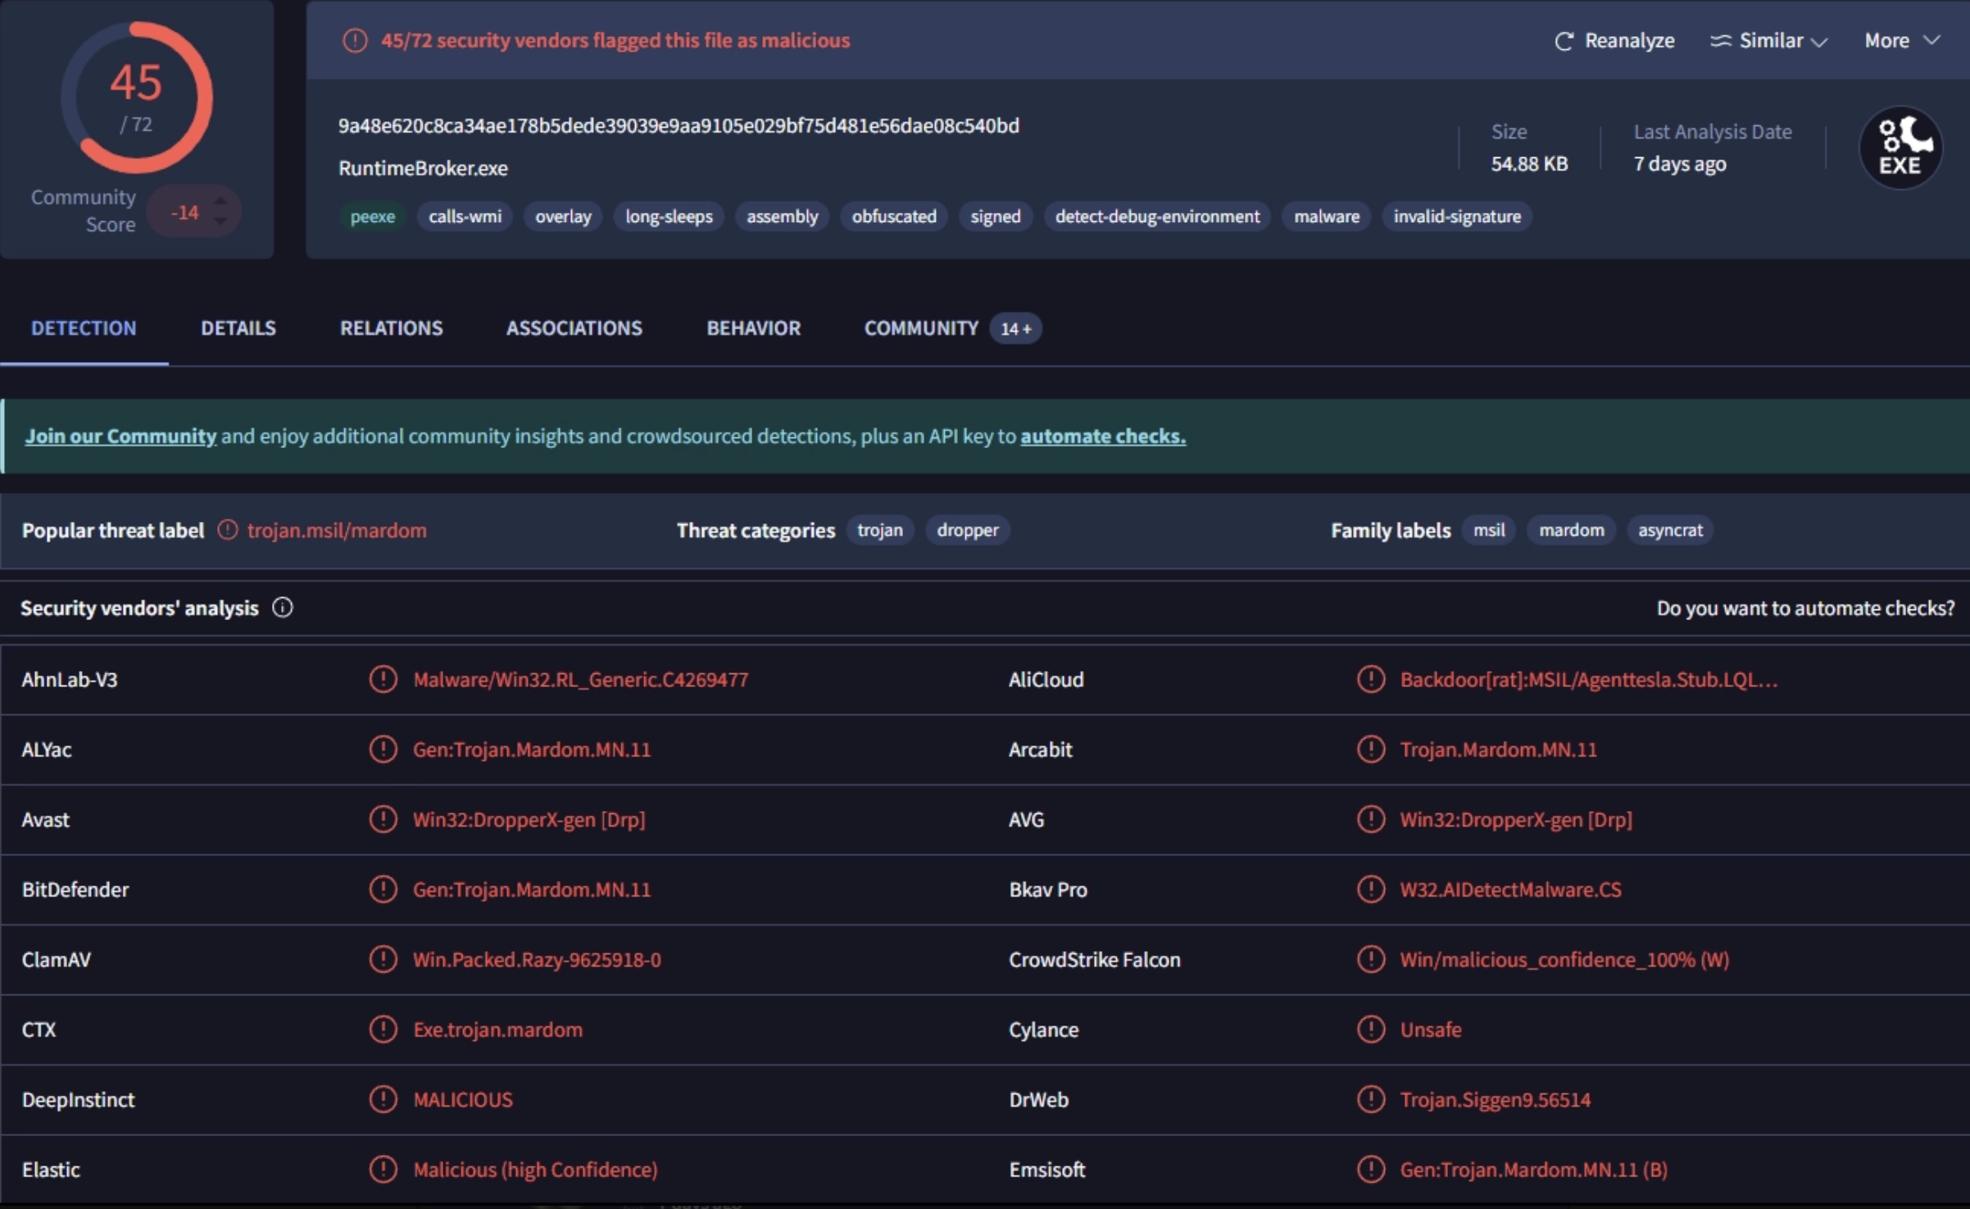The width and height of the screenshot is (1970, 1209).
Task: Downvote the community score arrow
Action: pyautogui.click(x=220, y=221)
